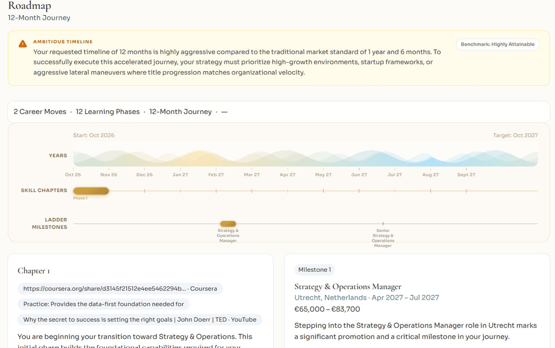The width and height of the screenshot is (555, 348).
Task: Select the Senior Strategy & Operations Manager marker
Action: [x=383, y=224]
